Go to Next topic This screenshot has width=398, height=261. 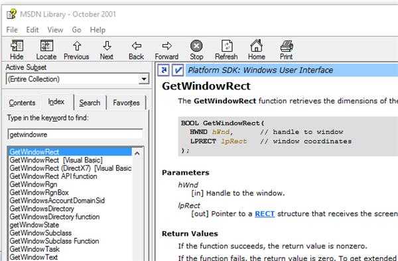click(x=107, y=50)
